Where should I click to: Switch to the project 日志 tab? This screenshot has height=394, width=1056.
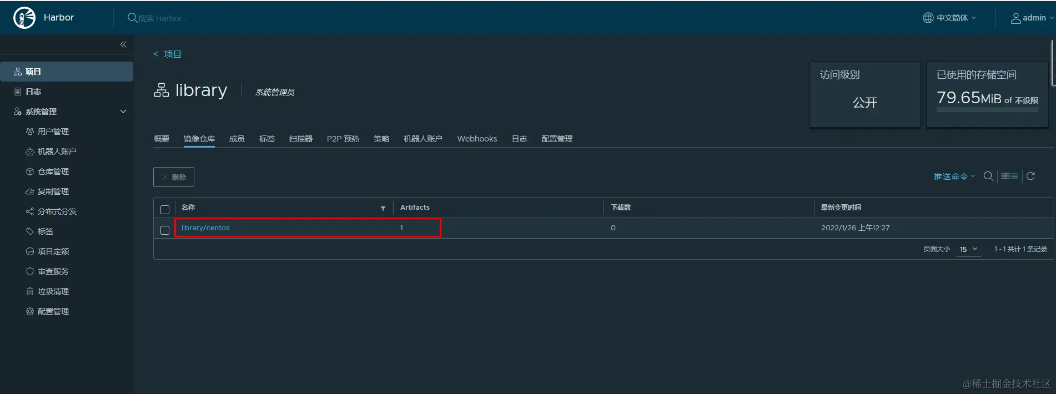click(520, 139)
